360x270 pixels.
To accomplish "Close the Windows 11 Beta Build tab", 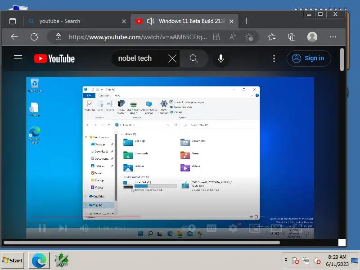I will point(231,21).
